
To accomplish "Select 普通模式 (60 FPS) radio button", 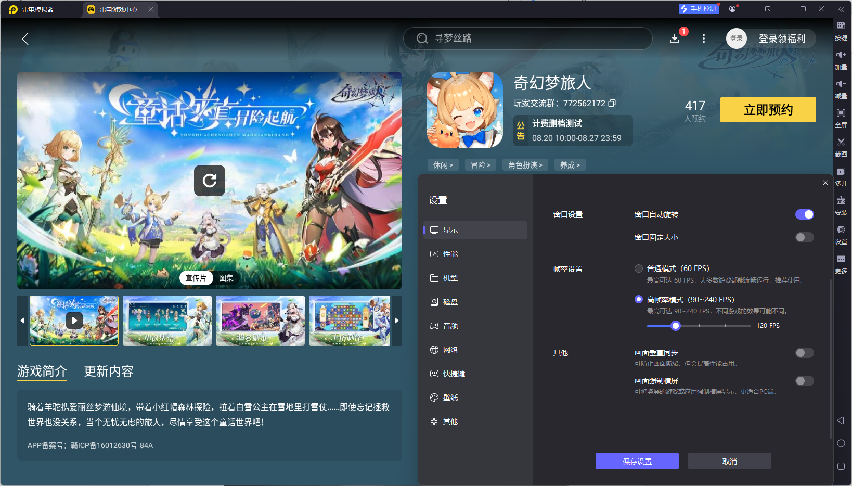I will (x=639, y=268).
